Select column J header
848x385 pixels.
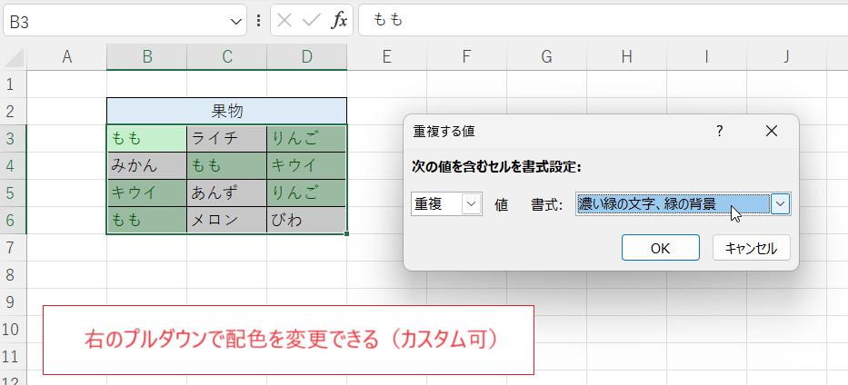787,56
